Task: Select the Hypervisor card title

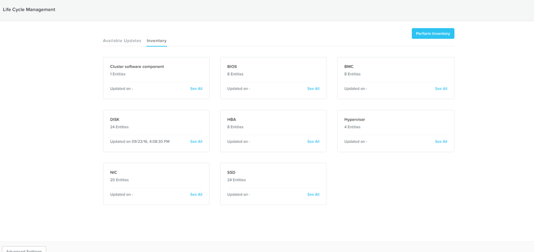Action: 354,119
